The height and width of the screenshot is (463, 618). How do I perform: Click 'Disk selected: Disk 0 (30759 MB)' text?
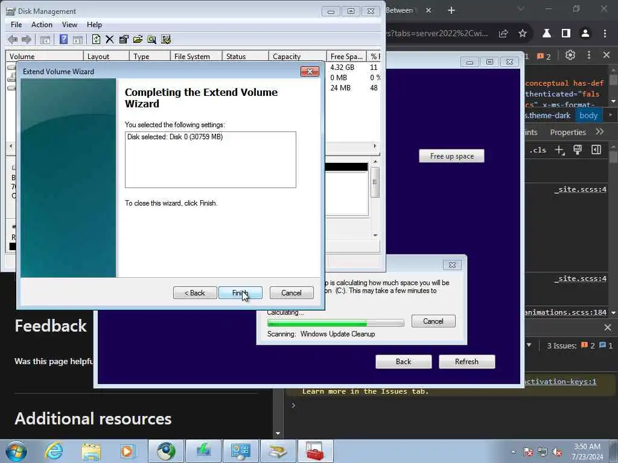(x=175, y=137)
